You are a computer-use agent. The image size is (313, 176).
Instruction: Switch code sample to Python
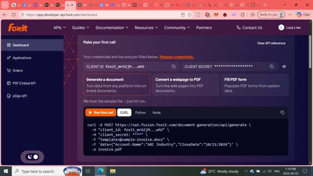coord(140,112)
